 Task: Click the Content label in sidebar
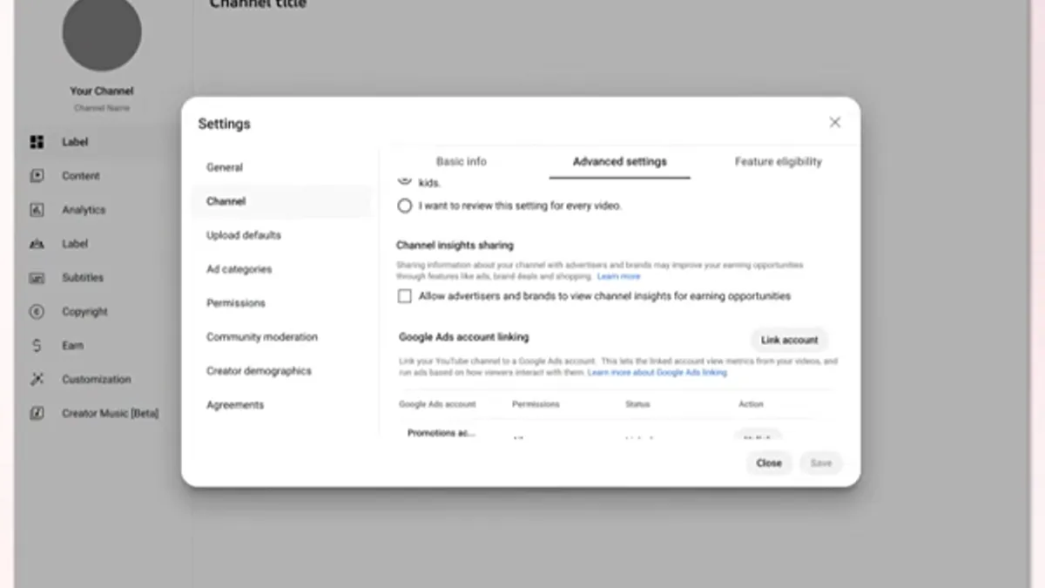81,176
